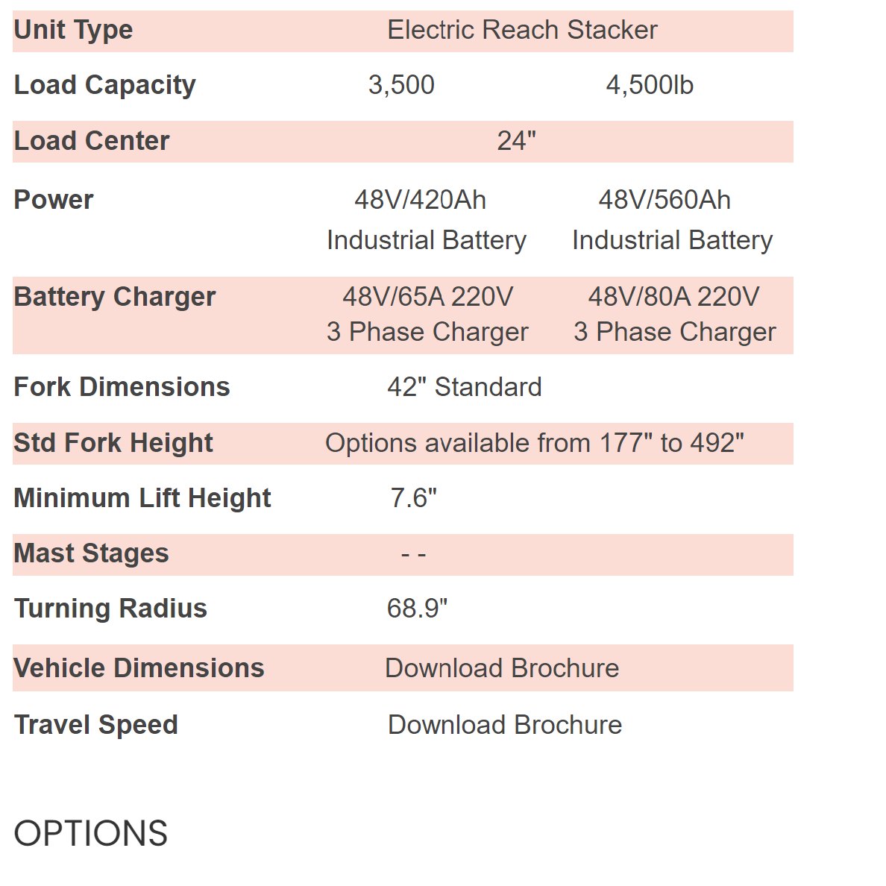Select the Unit Type row label
886x886 pixels.
pyautogui.click(x=73, y=30)
